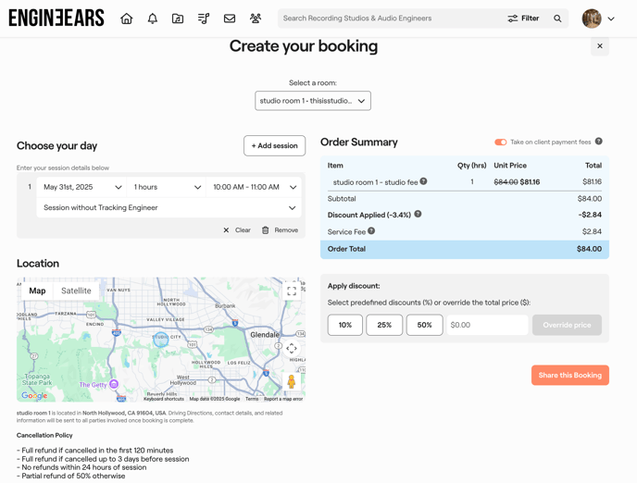Select the Map view tab
This screenshot has width=637, height=483.
tap(37, 291)
